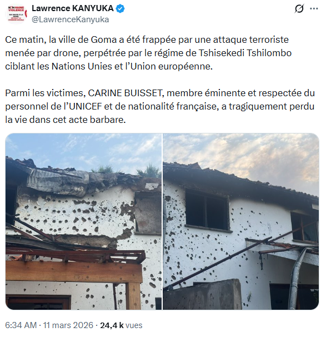This screenshot has height=337, width=326.
Task: Click the paragraph mentioning CARINE BUISSET
Action: [x=160, y=106]
